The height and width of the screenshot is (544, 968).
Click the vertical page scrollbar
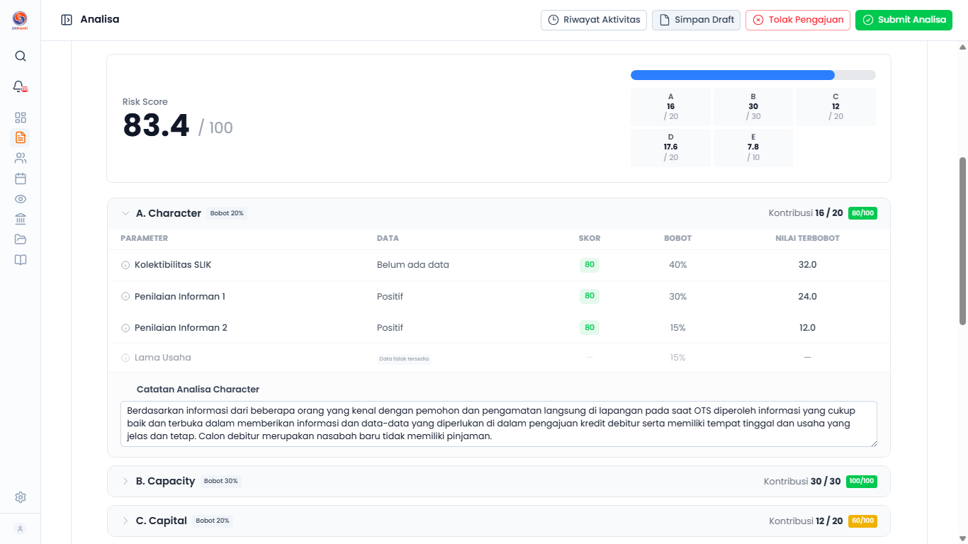coord(962,241)
